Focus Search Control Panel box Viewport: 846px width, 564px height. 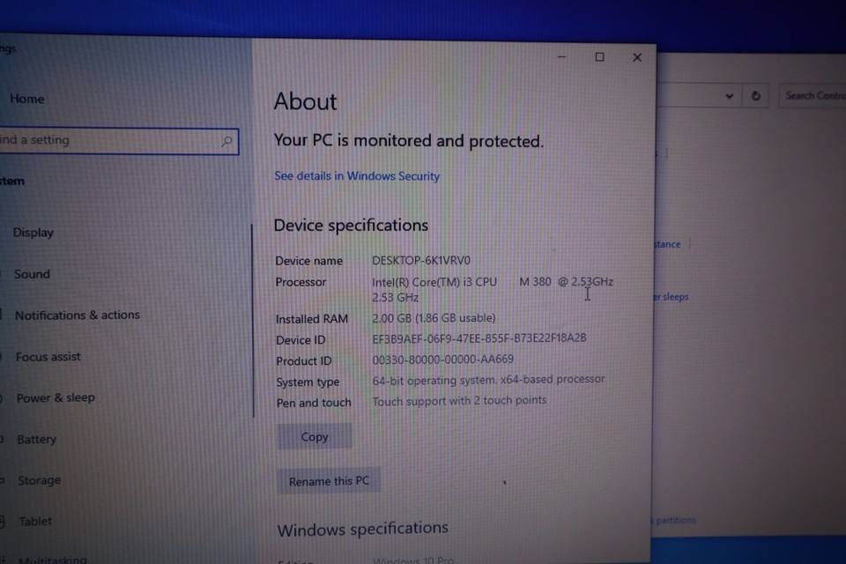click(x=813, y=95)
